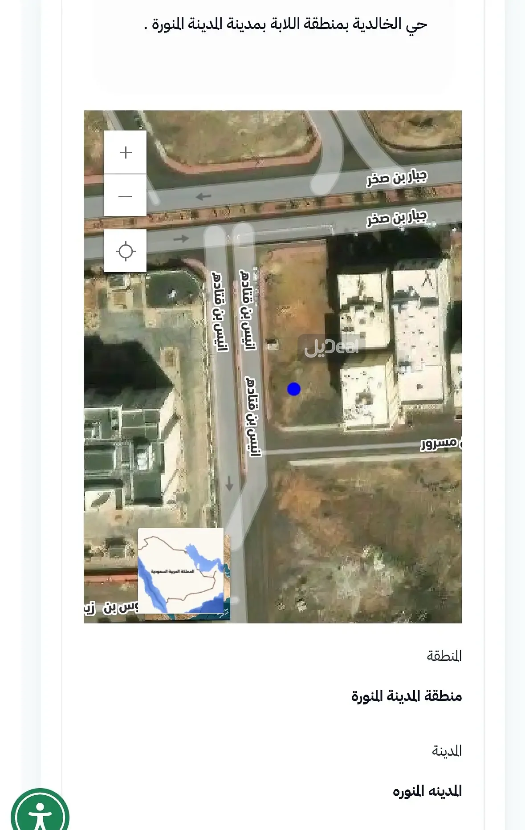Zoom out of the map with minus button
The height and width of the screenshot is (830, 525).
pos(125,196)
